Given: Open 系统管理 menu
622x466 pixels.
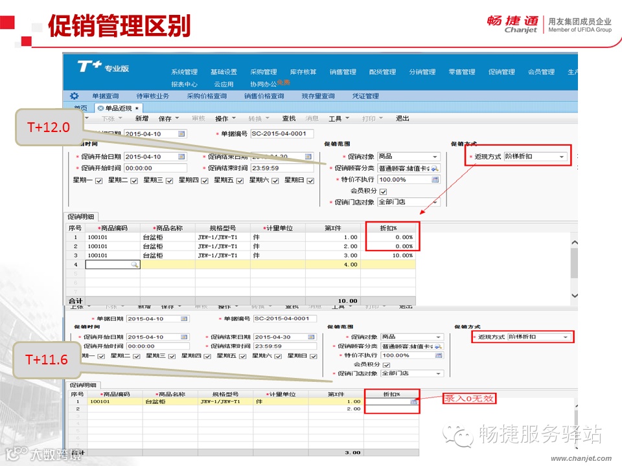Looking at the screenshot, I should point(184,72).
